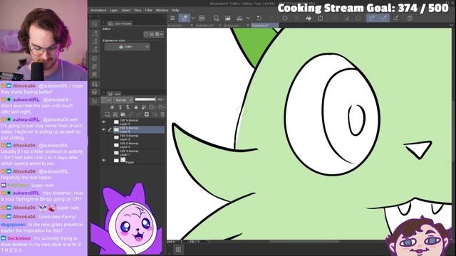Click the hamburger menu icon in command bar
This screenshot has width=456, height=256.
[x=172, y=18]
